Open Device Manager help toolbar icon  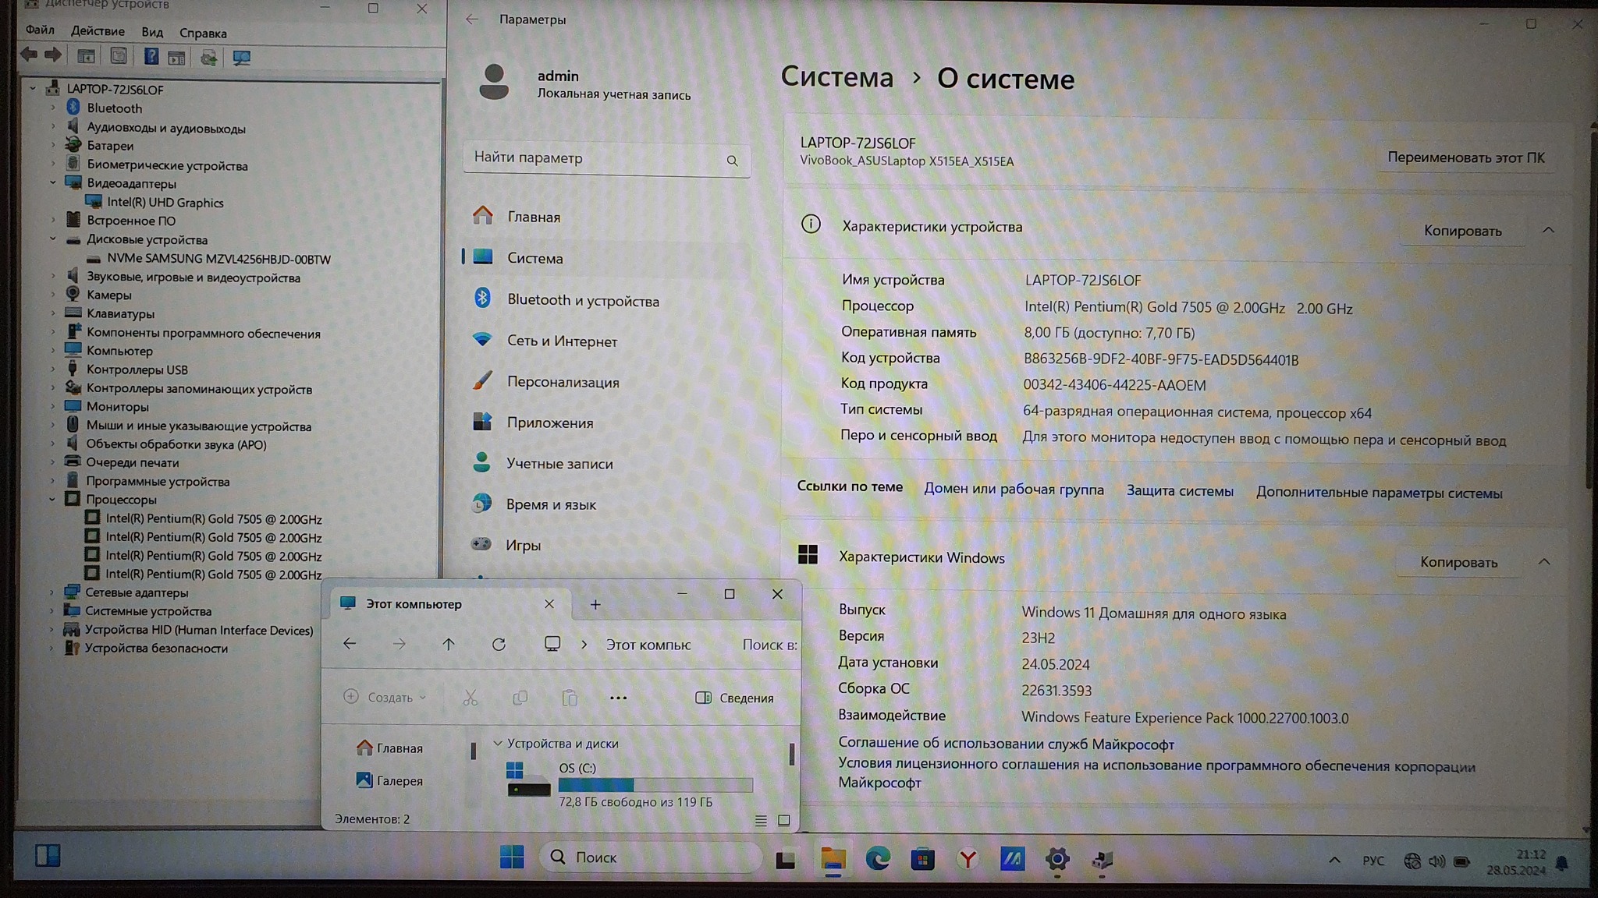pos(151,56)
